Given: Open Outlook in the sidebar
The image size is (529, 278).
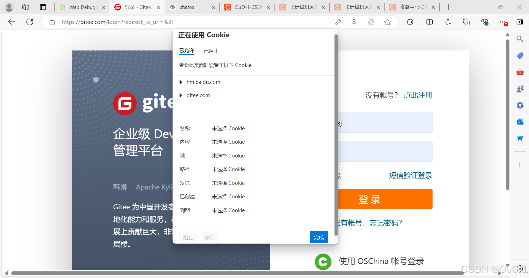Looking at the screenshot, I should 520,122.
